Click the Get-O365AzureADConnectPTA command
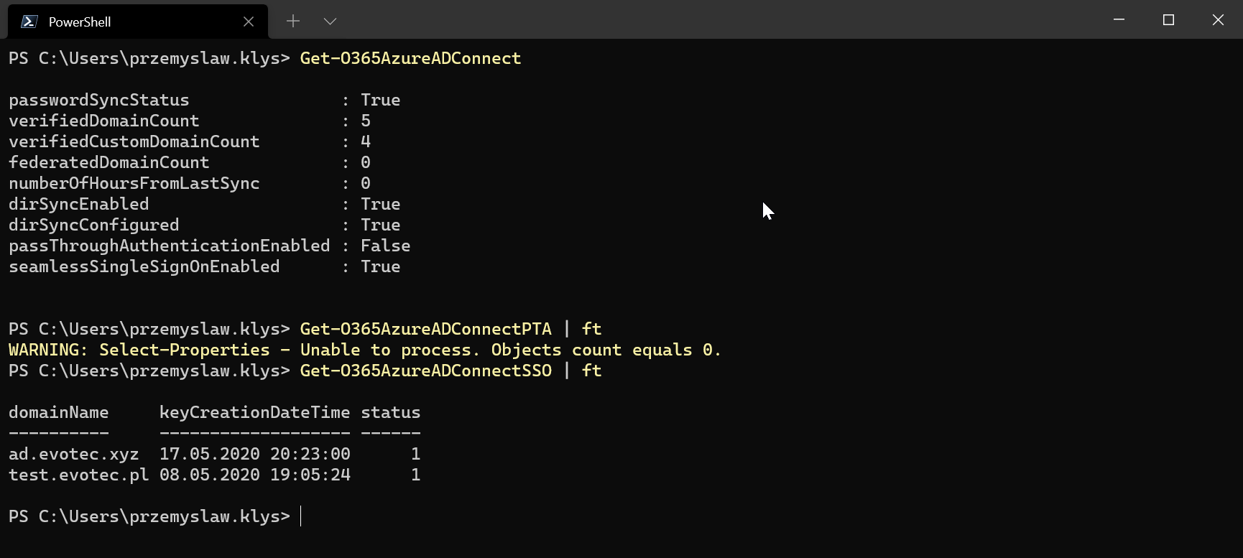1243x558 pixels. click(425, 329)
